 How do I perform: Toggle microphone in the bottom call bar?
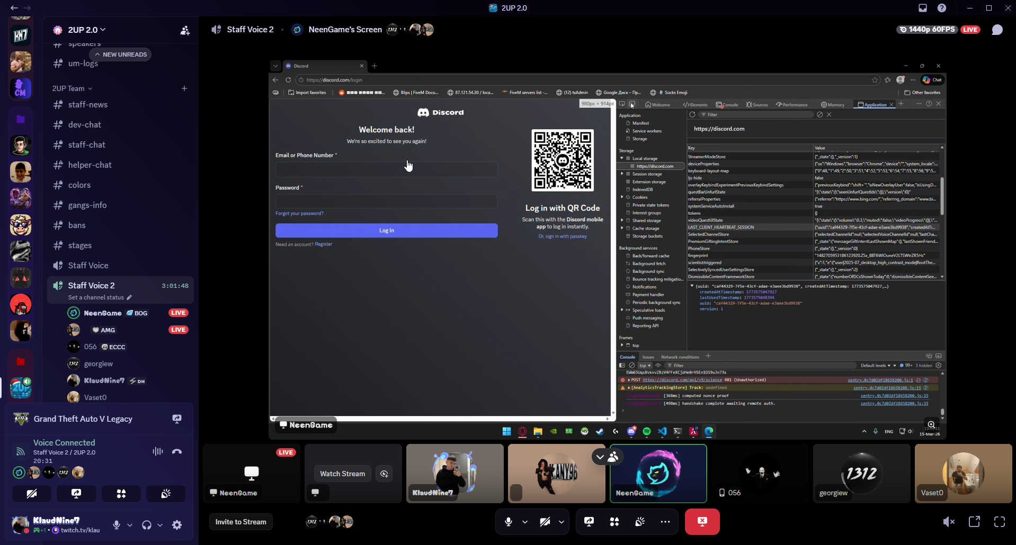pyautogui.click(x=509, y=522)
